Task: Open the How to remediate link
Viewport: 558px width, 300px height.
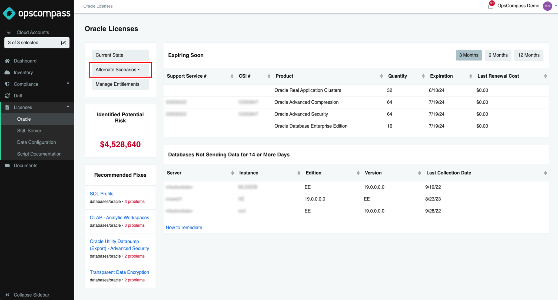Action: (x=184, y=228)
